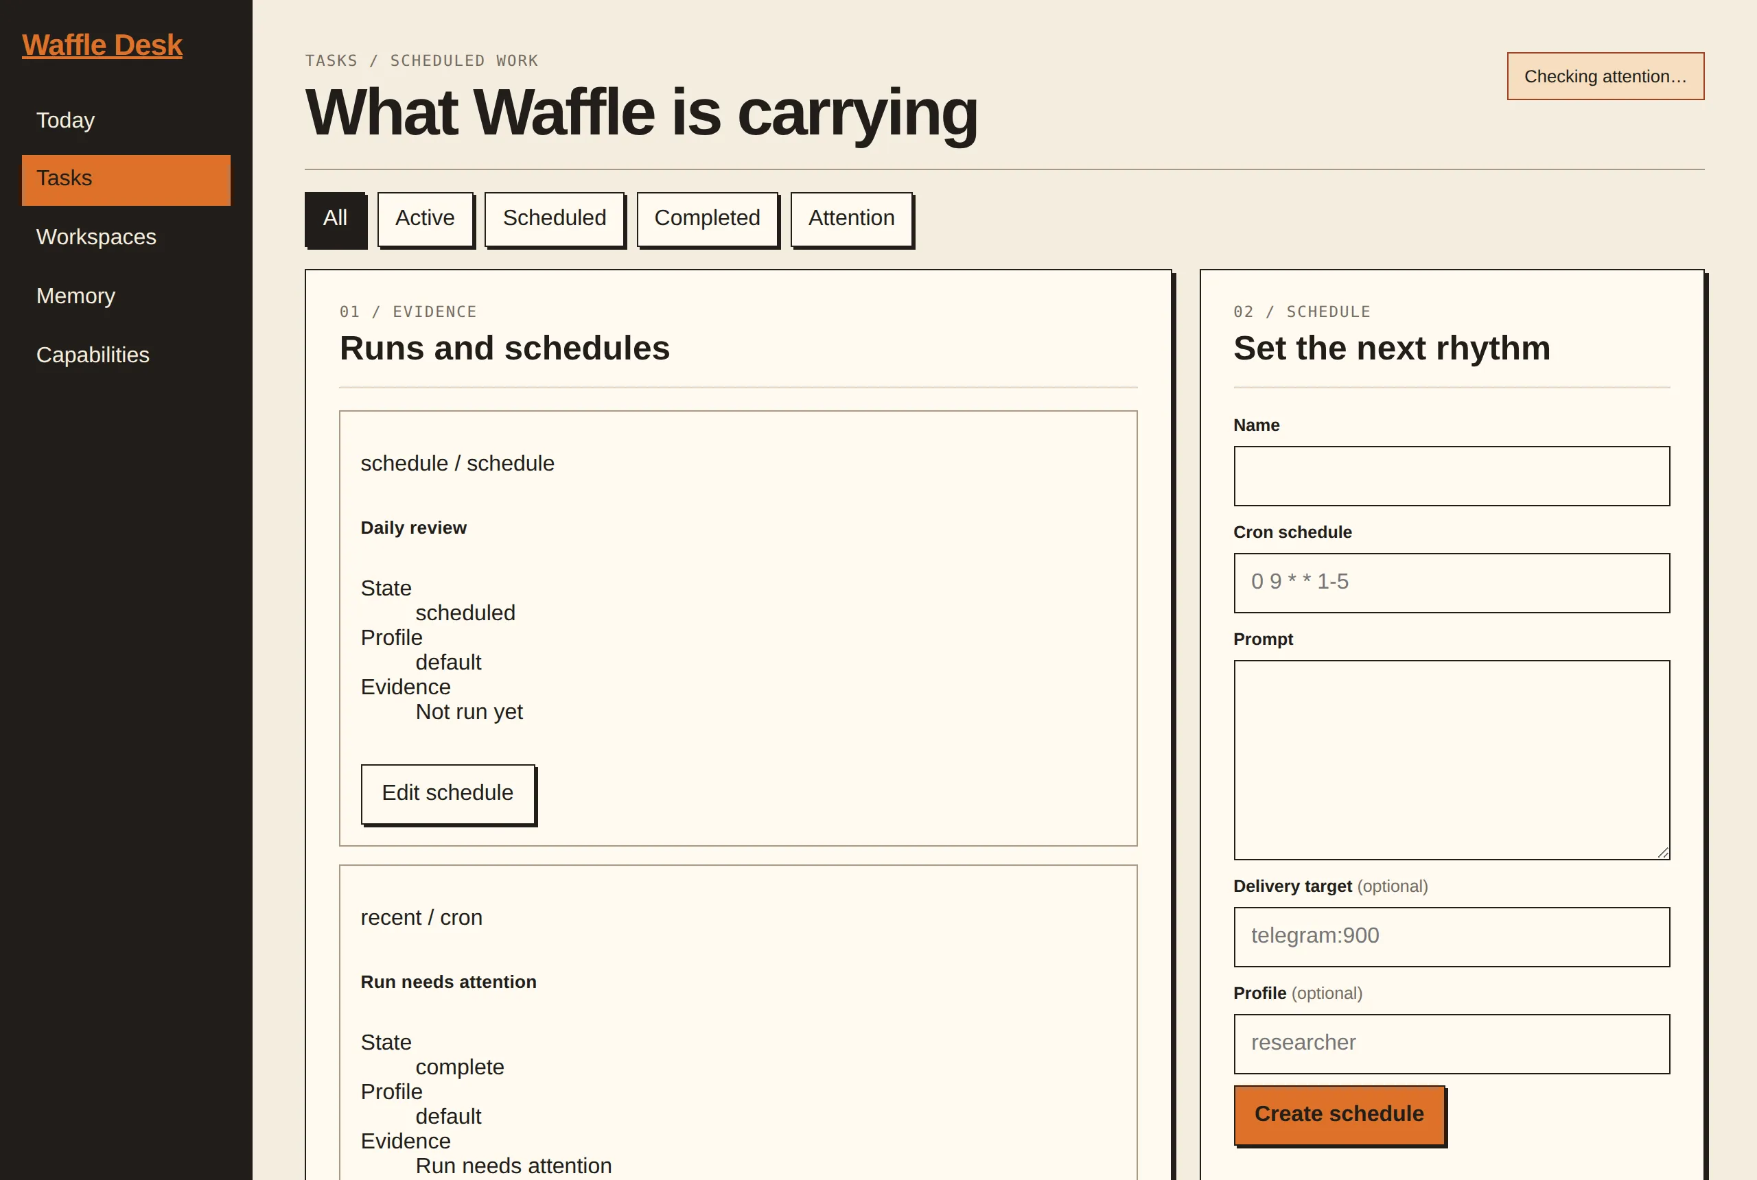Click the 'scheduled' state value
Viewport: 1757px width, 1180px height.
[x=465, y=613]
